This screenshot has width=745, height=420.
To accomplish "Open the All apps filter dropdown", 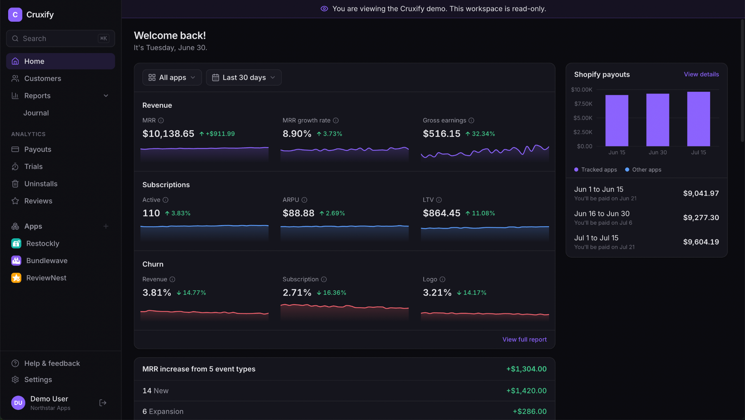I will (172, 77).
